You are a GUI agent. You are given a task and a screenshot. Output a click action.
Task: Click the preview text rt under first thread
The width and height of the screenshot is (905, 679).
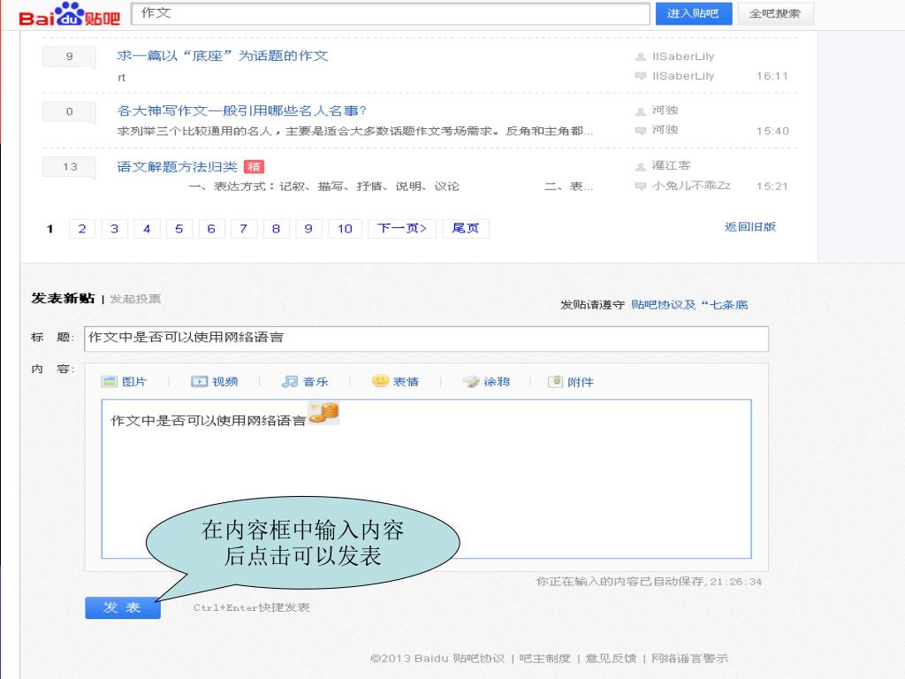click(121, 78)
